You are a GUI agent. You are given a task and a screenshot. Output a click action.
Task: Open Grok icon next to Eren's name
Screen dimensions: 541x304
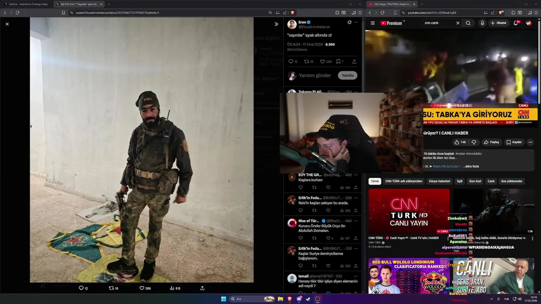click(x=350, y=22)
